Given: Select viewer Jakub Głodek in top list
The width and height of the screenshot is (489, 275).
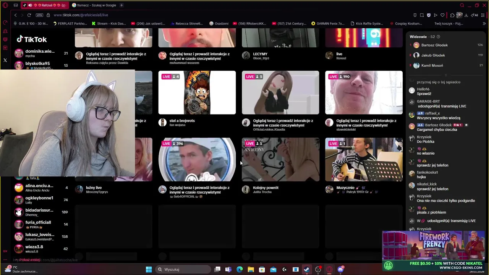Looking at the screenshot, I should point(446,55).
